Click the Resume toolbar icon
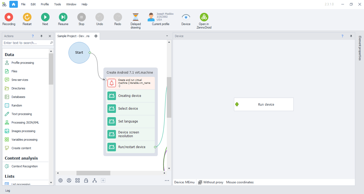Image resolution: width=364 pixels, height=194 pixels. (x=63, y=17)
